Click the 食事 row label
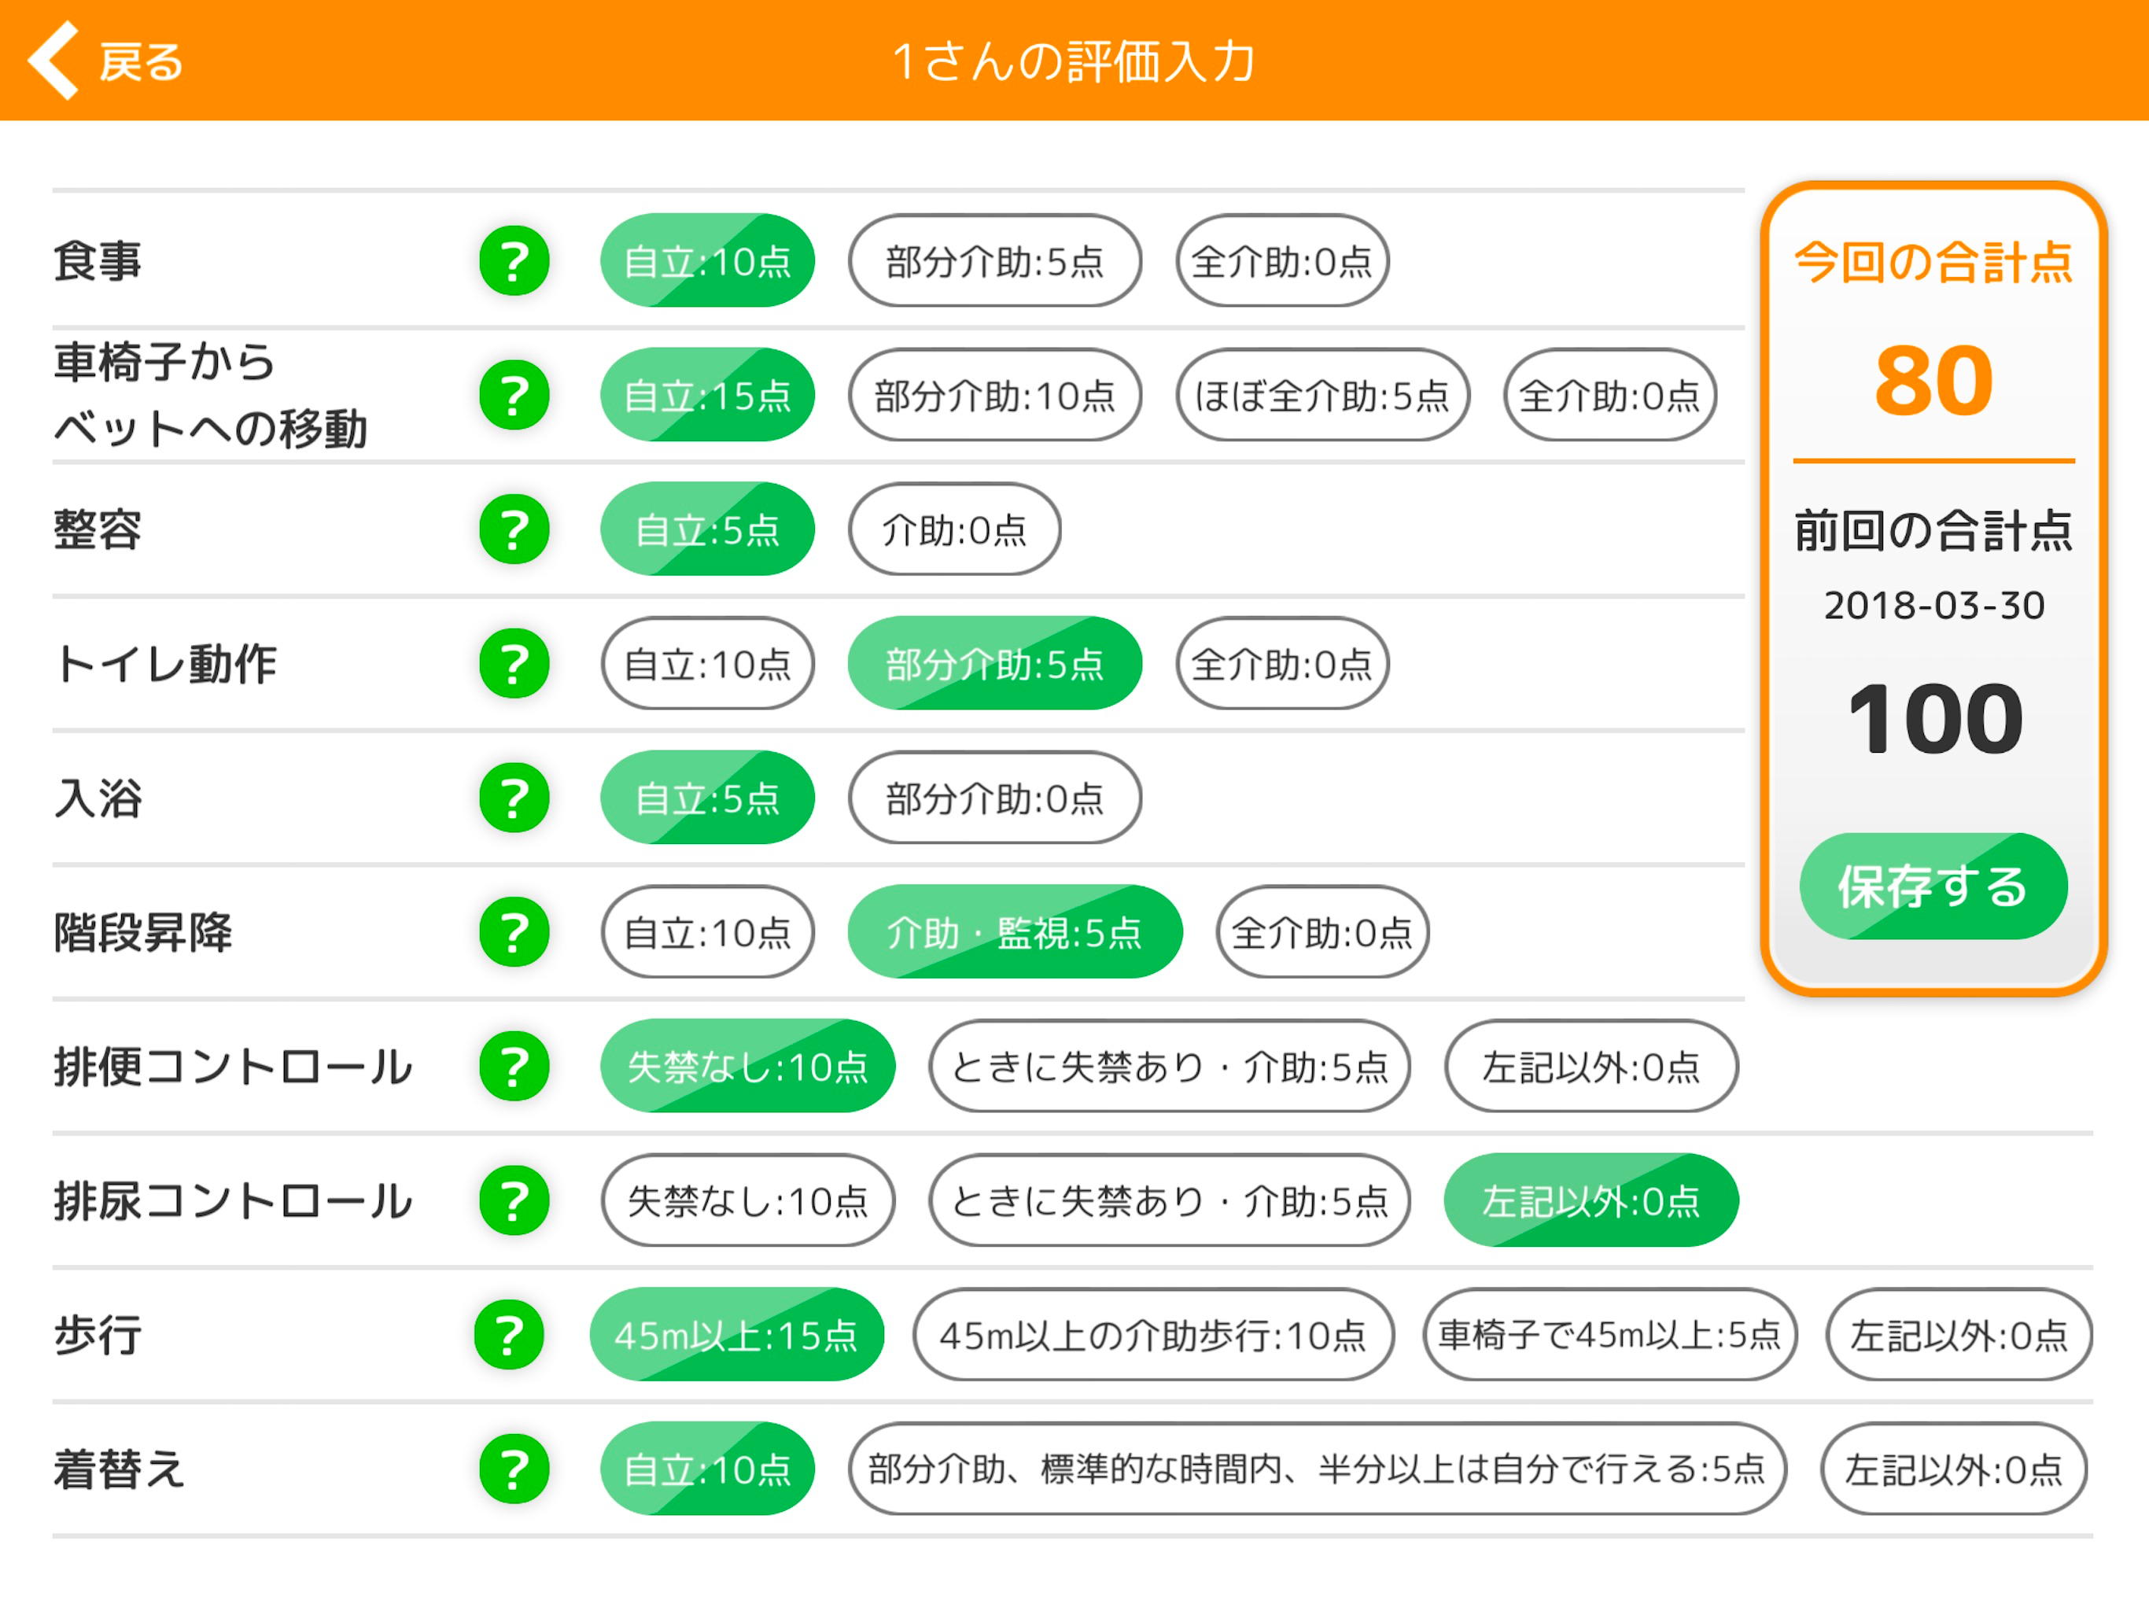 [x=98, y=260]
